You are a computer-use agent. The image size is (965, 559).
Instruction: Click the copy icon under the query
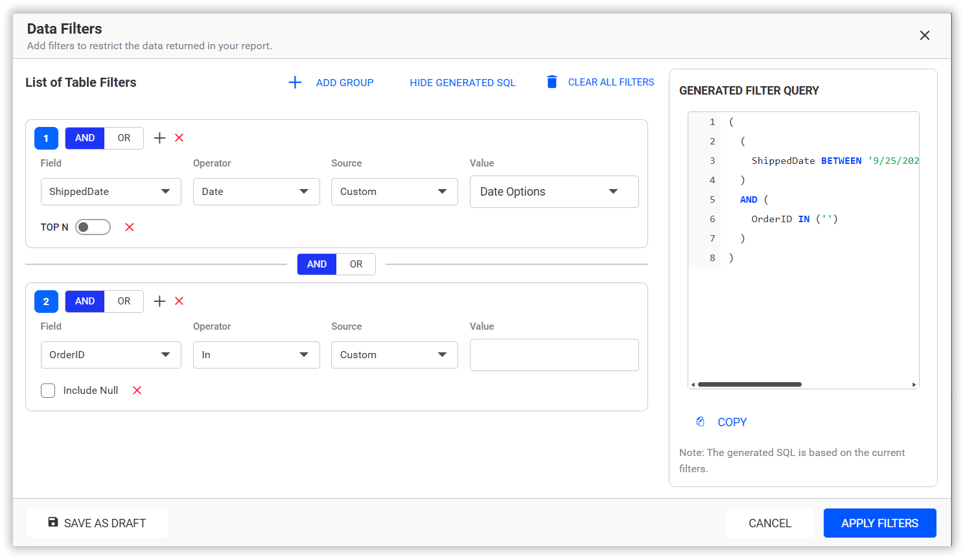[701, 422]
